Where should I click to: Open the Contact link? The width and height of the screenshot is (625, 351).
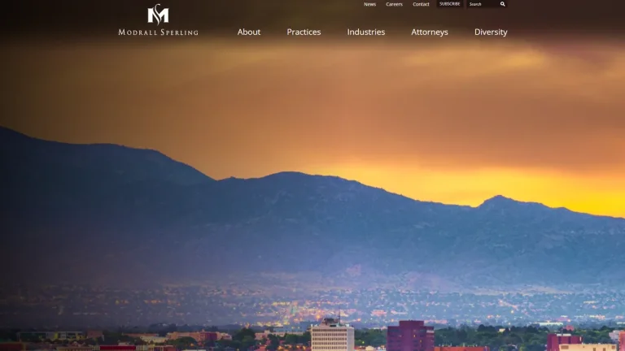point(421,4)
